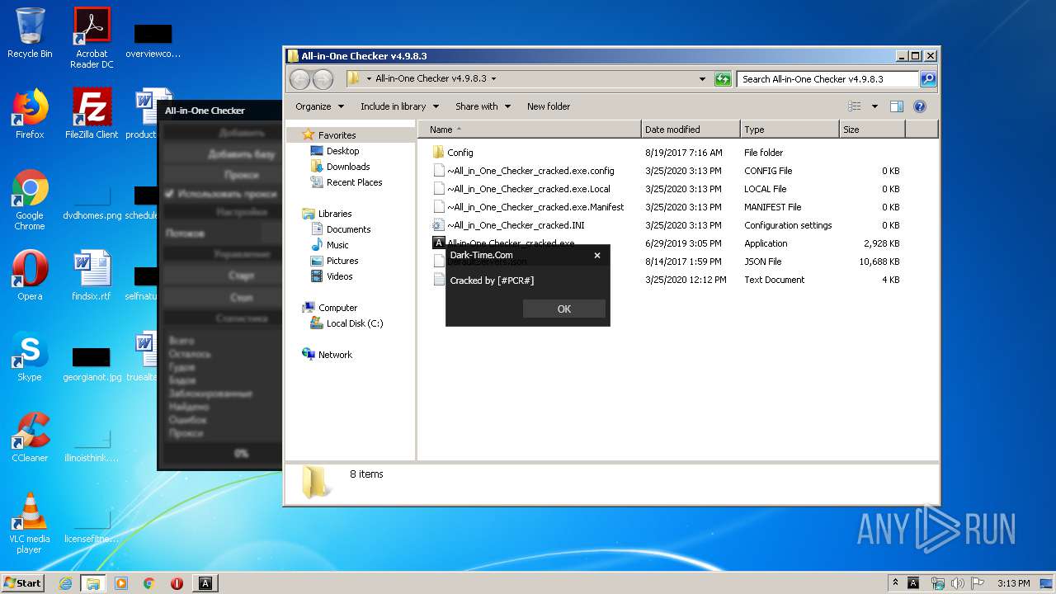The image size is (1056, 594).
Task: Show hidden icons in the system tray
Action: click(895, 582)
